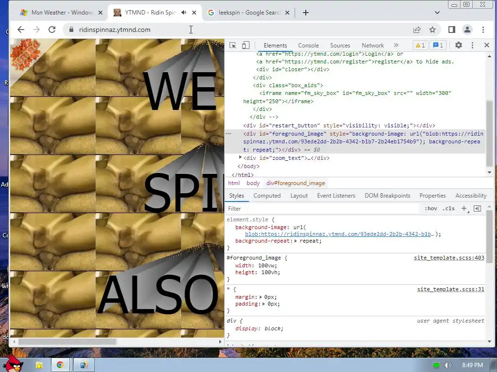Expand background-repeat property triangle
The image size is (497, 372).
(296, 241)
